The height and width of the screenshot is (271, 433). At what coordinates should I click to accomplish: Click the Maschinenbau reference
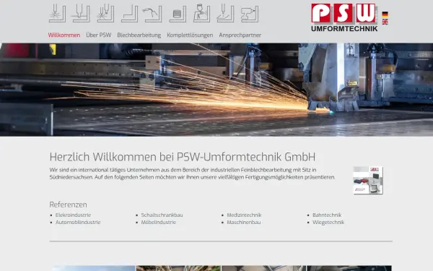click(x=244, y=222)
